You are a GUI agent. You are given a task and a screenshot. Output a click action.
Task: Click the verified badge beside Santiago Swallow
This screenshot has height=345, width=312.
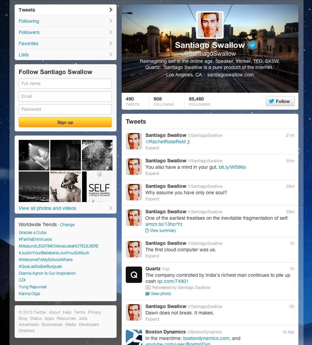pos(252,45)
